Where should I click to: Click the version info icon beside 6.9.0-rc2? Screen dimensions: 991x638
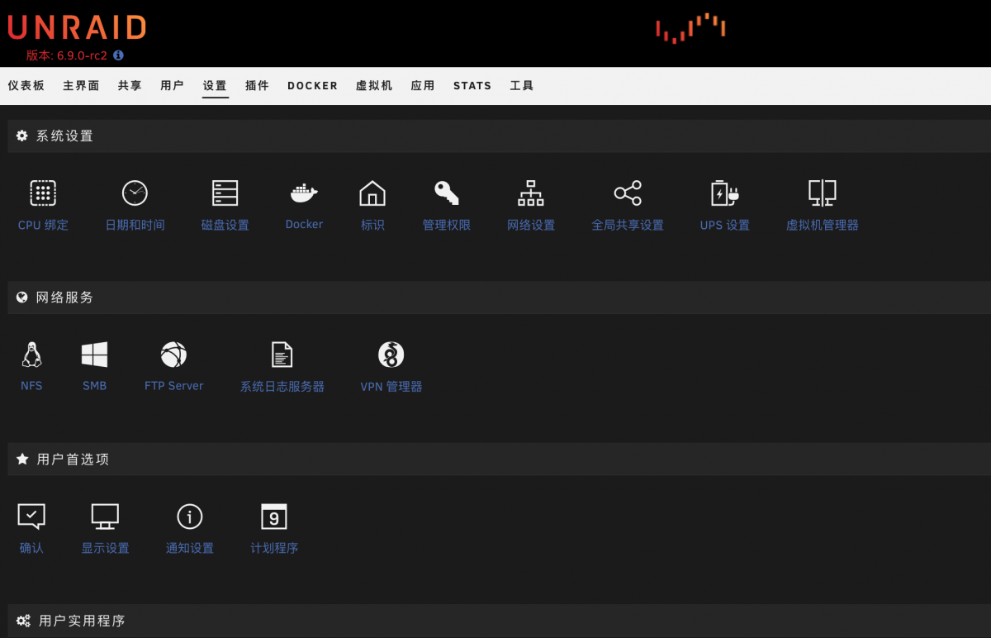coord(118,55)
